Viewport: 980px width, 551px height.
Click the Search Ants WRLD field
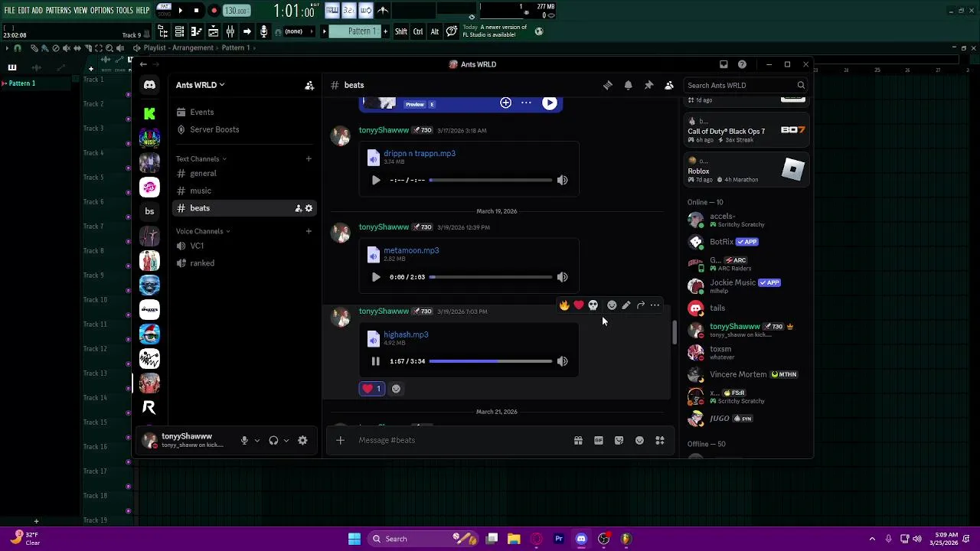(x=745, y=86)
